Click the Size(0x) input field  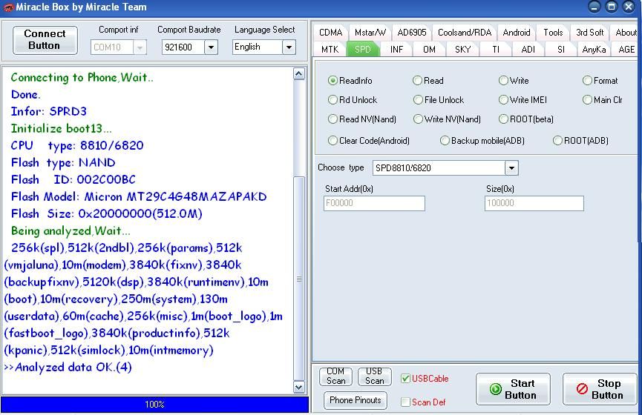pos(534,203)
